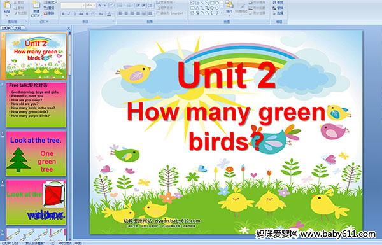The height and width of the screenshot is (245, 382).
Task: Toggle Italic formatting
Action: 69,14
